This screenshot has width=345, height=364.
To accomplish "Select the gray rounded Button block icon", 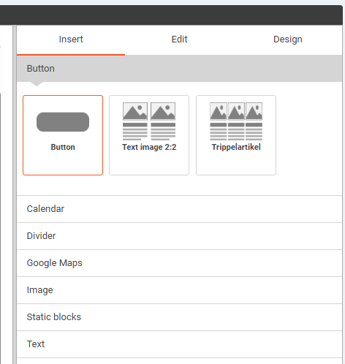I will click(63, 122).
